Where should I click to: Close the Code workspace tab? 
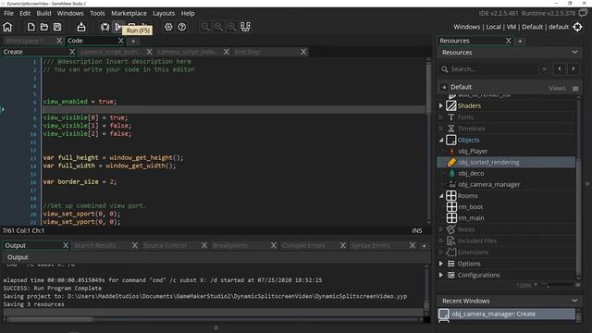click(x=121, y=41)
